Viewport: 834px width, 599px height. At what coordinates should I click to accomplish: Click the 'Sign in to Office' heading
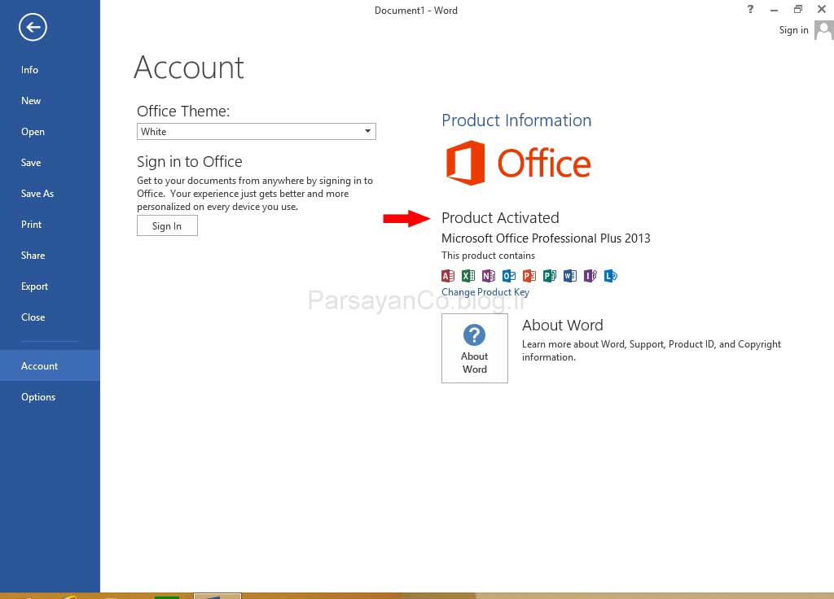point(189,161)
